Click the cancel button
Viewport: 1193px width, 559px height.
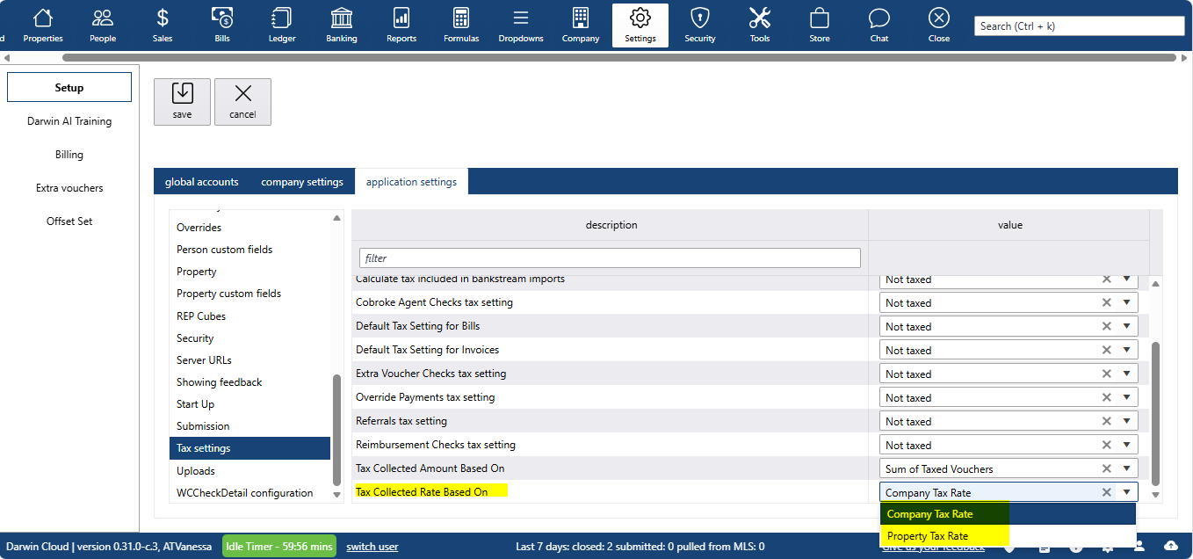(x=242, y=102)
